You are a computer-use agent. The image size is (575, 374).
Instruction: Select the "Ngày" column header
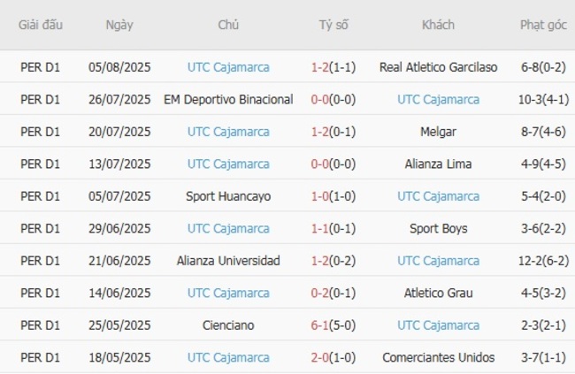click(x=119, y=25)
